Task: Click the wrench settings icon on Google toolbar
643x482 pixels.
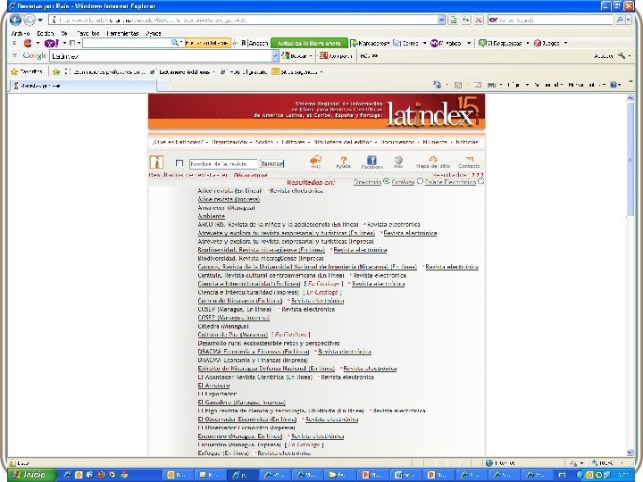Action: point(622,55)
